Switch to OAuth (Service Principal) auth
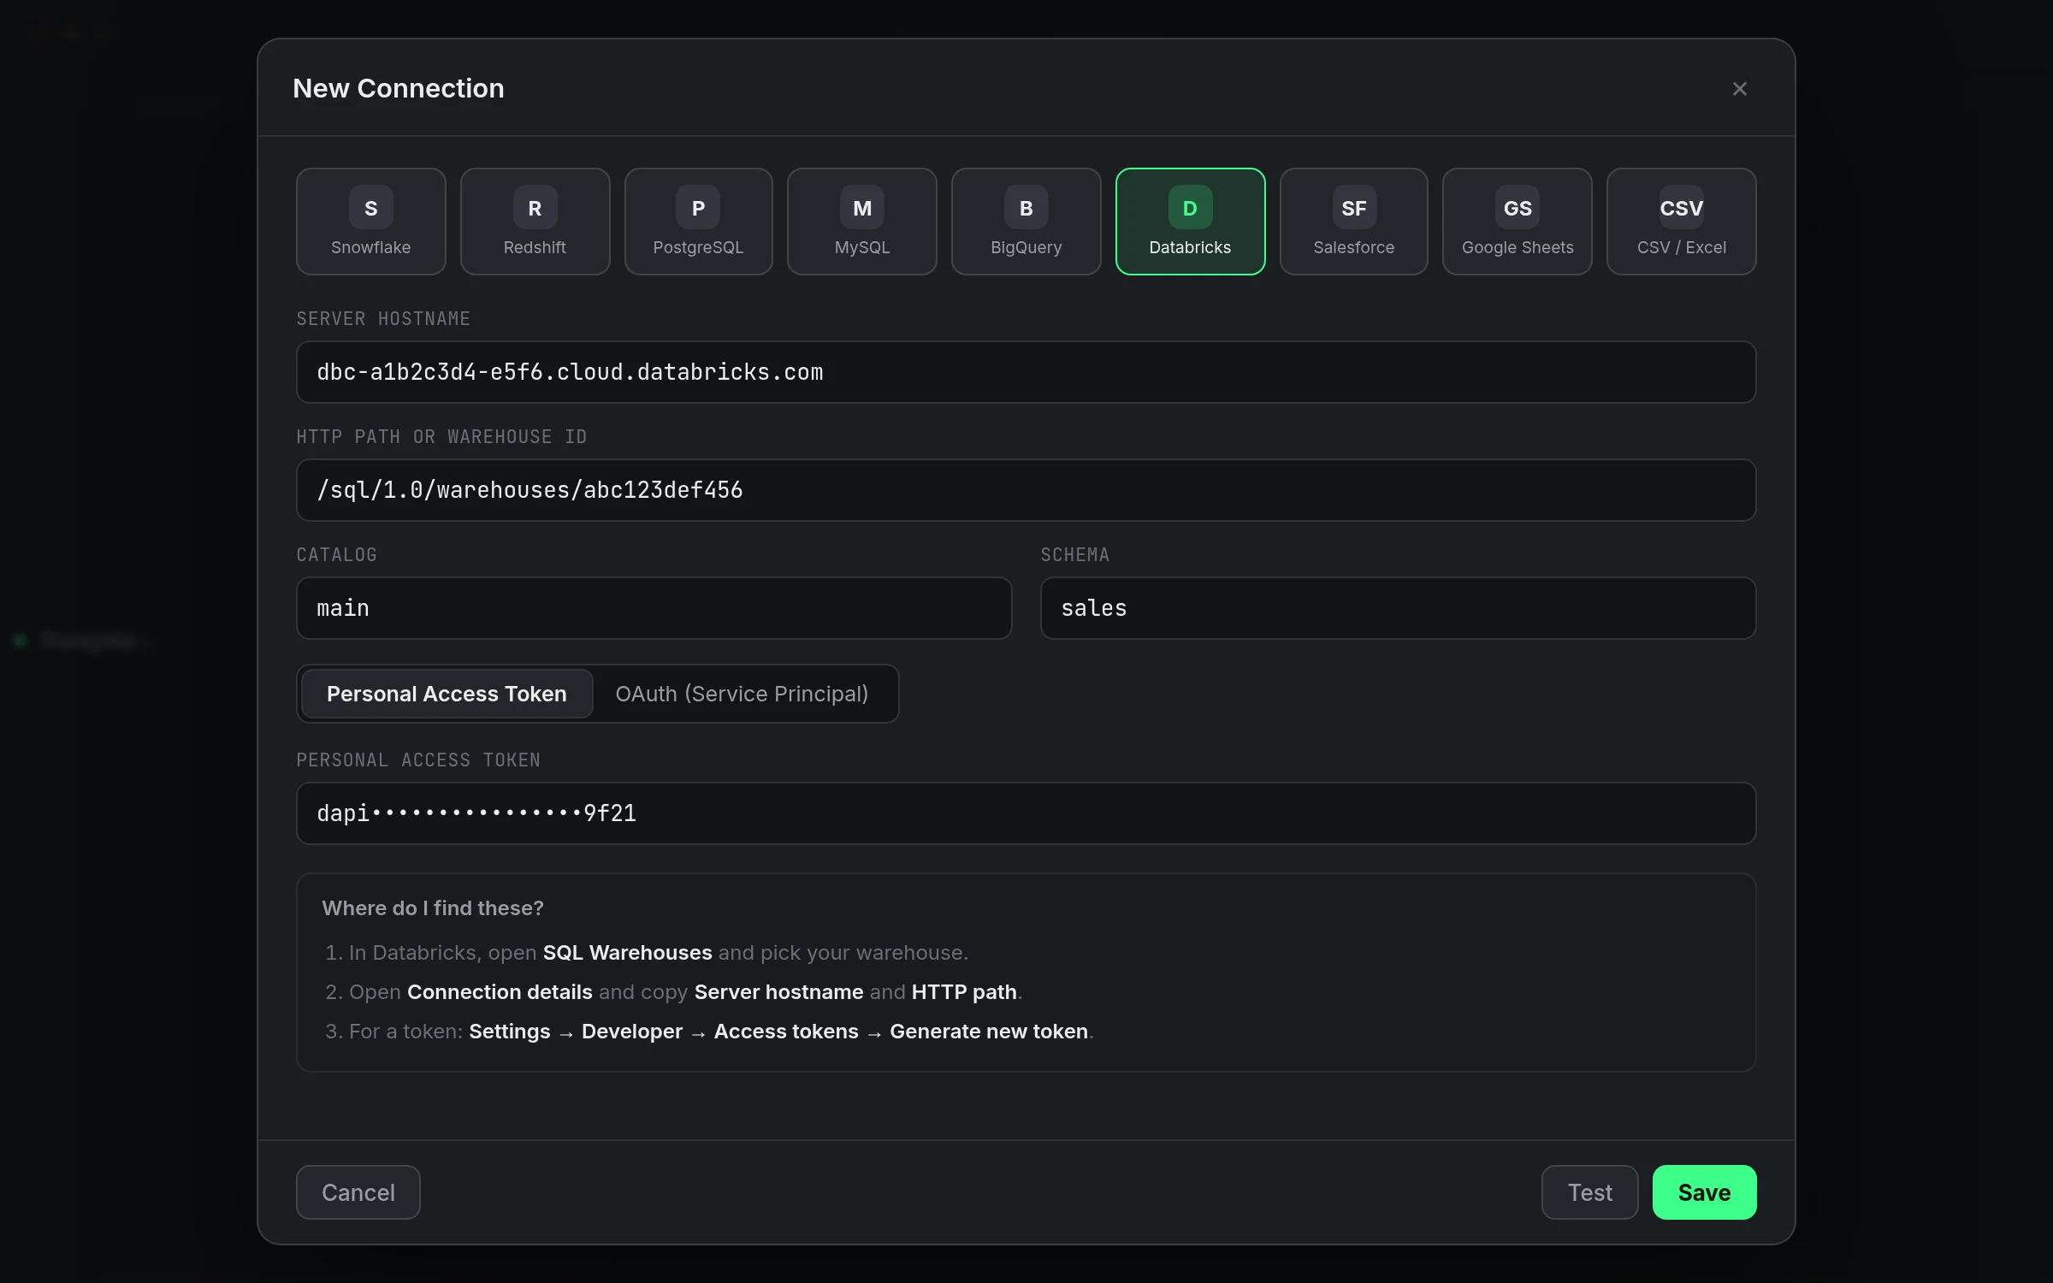The width and height of the screenshot is (2053, 1283). pos(742,694)
